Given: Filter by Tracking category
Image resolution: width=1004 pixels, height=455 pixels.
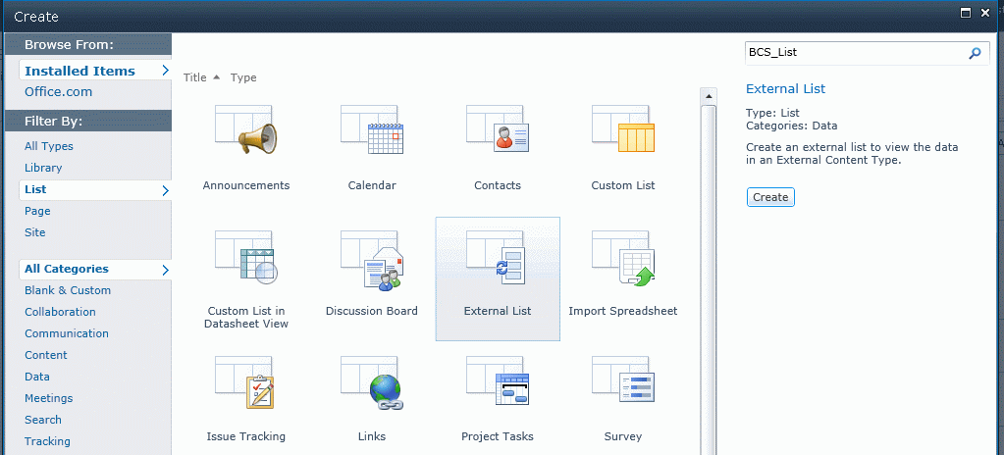Looking at the screenshot, I should coord(47,441).
